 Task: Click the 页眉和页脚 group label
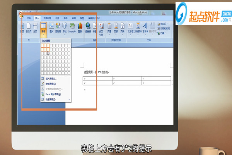click(x=116, y=40)
